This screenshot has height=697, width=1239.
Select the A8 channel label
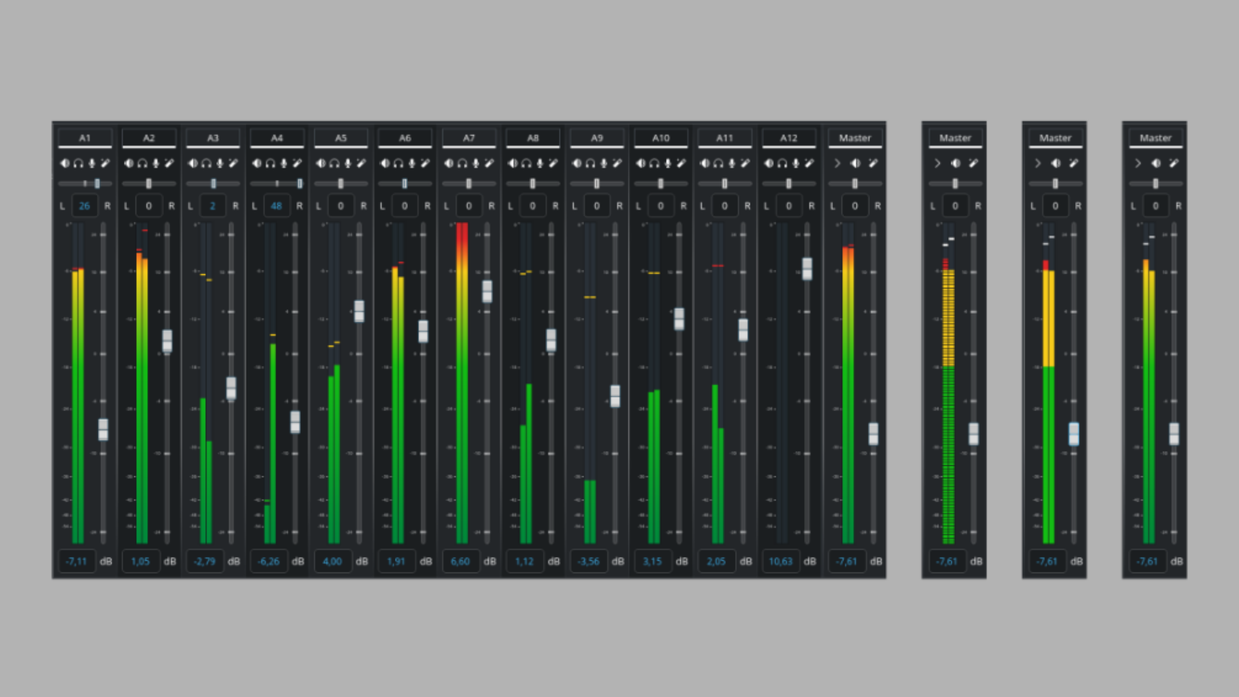click(x=533, y=137)
